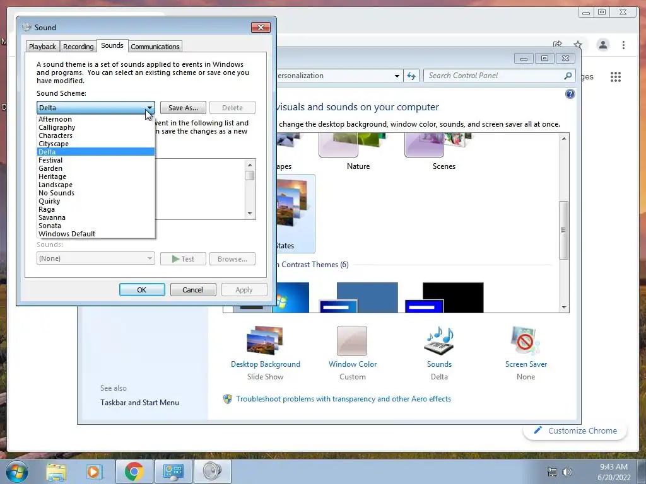Screen dimensions: 646x484
Task: Switch to Chrome via taskbar icon
Action: 134,471
